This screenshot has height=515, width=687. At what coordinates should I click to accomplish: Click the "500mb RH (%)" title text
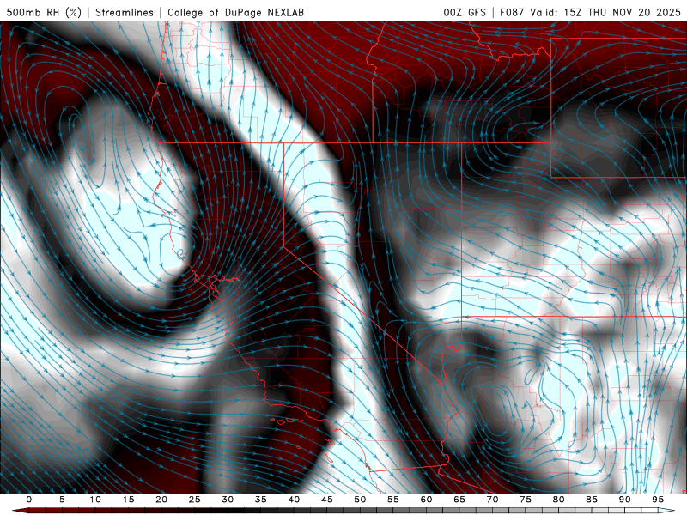(44, 12)
